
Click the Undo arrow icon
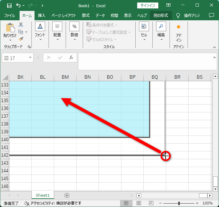point(18,6)
